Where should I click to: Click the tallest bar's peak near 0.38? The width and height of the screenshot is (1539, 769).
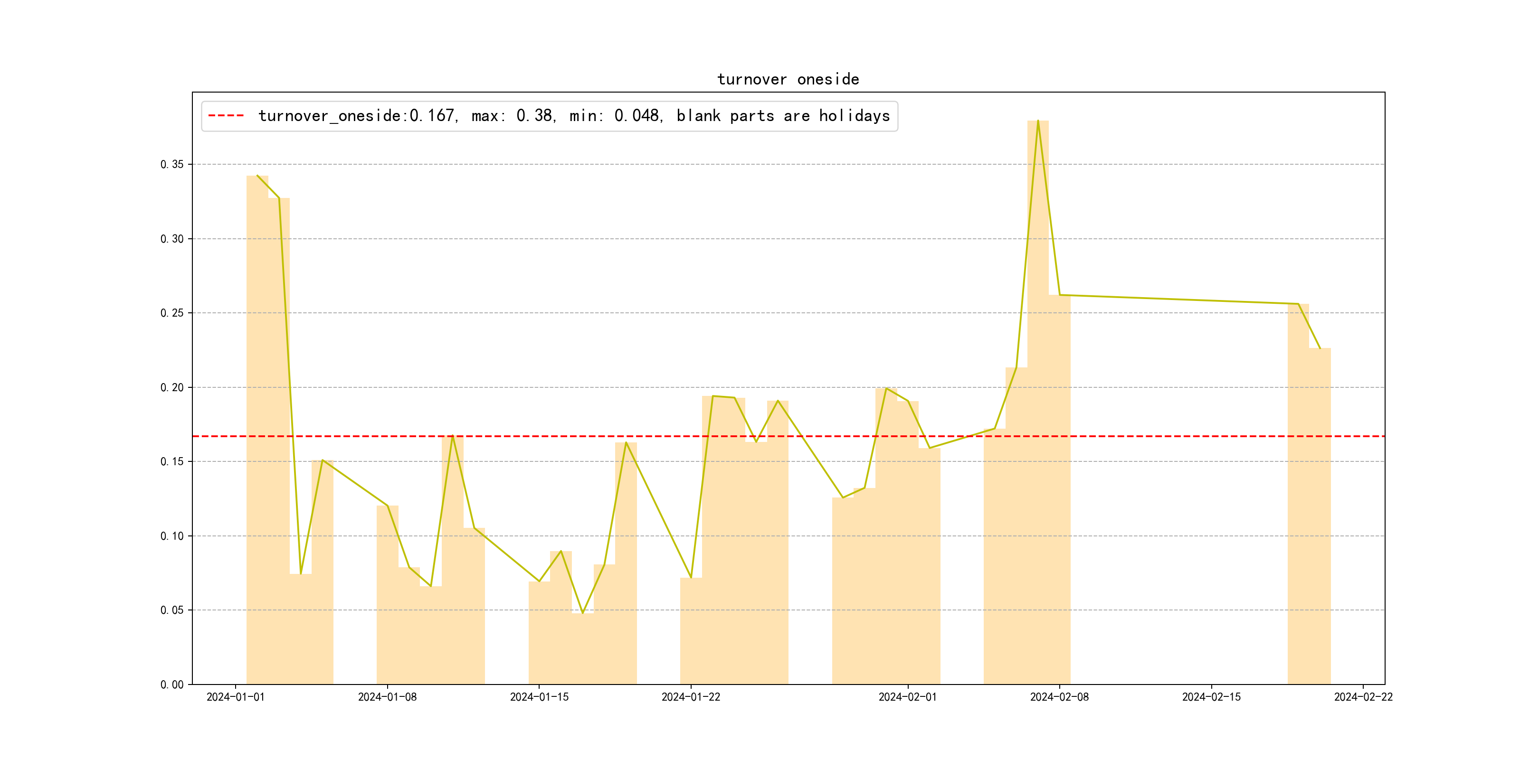(x=1038, y=122)
